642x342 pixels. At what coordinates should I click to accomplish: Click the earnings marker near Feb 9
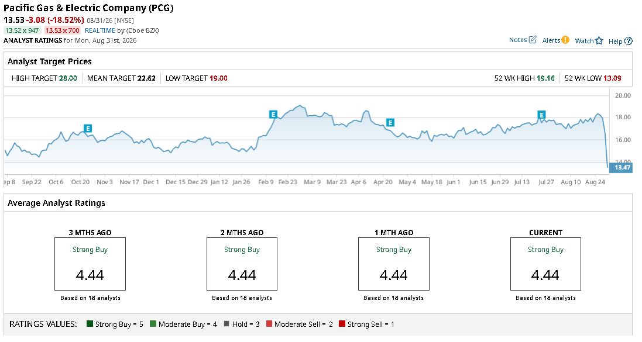[x=273, y=115]
